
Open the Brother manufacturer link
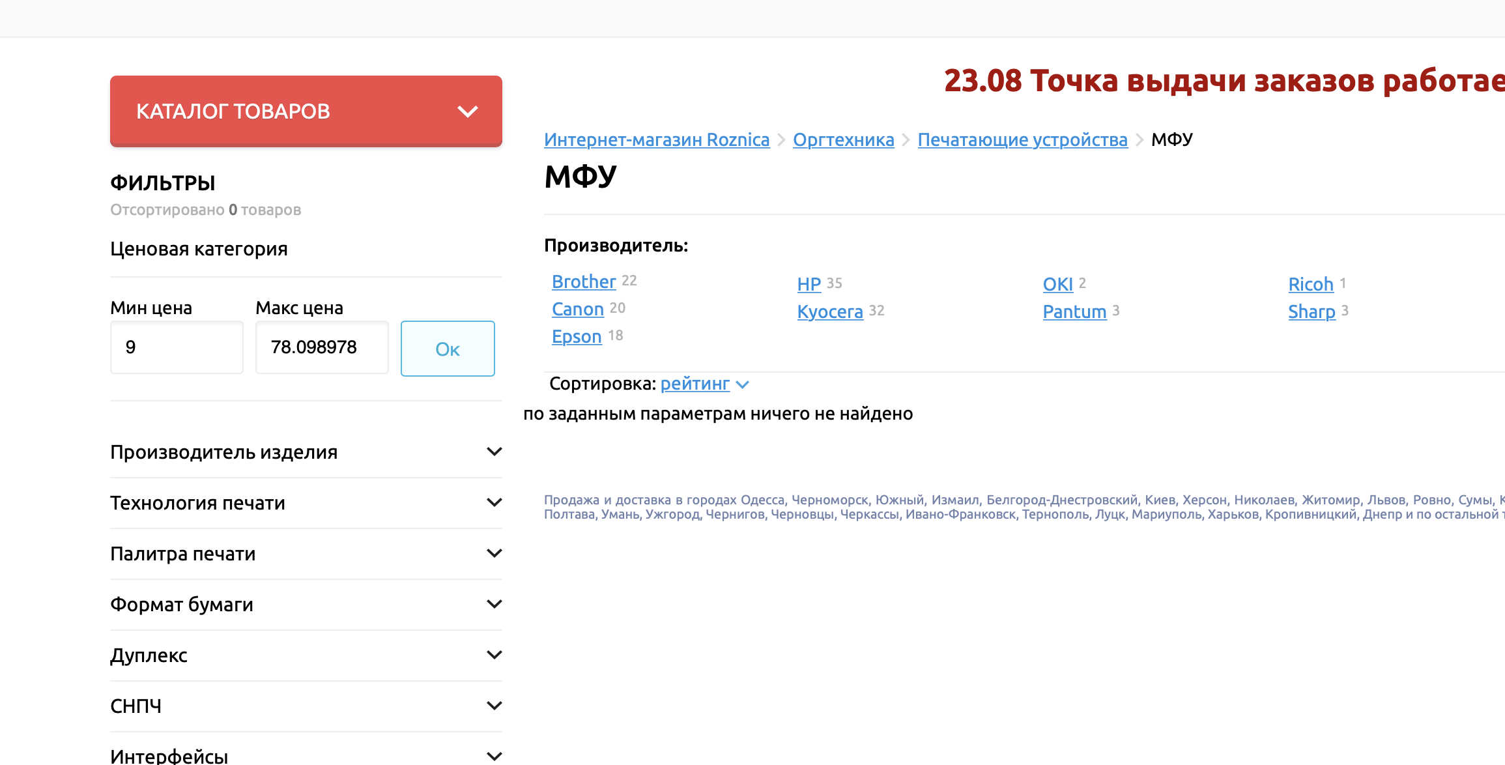[583, 281]
